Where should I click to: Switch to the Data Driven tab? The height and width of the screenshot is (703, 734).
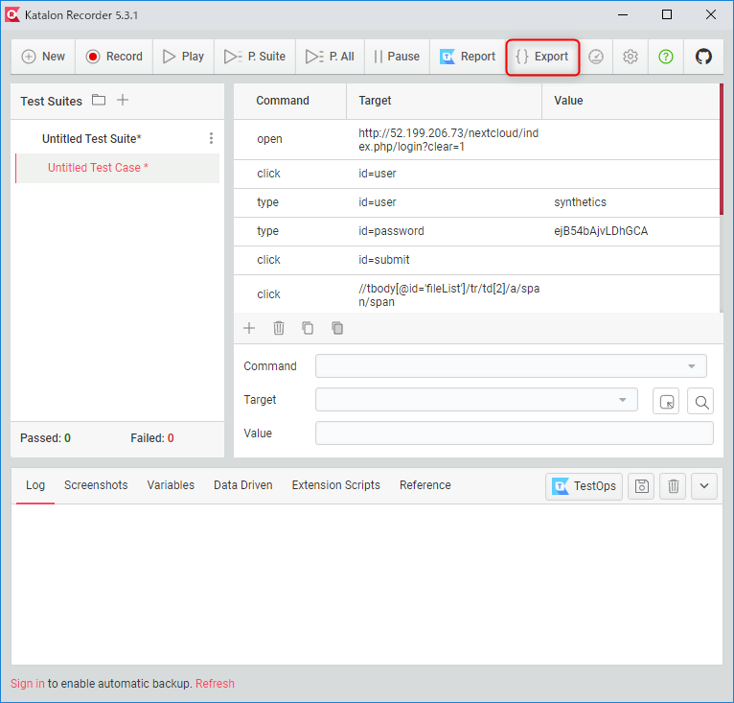pyautogui.click(x=243, y=485)
